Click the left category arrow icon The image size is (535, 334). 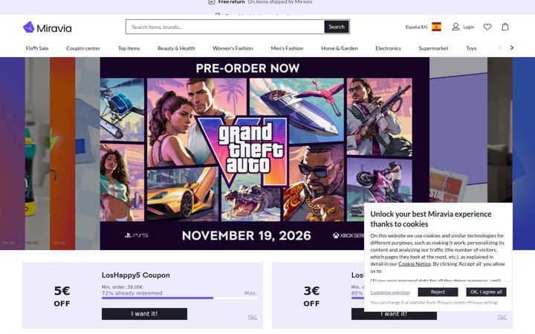500,48
